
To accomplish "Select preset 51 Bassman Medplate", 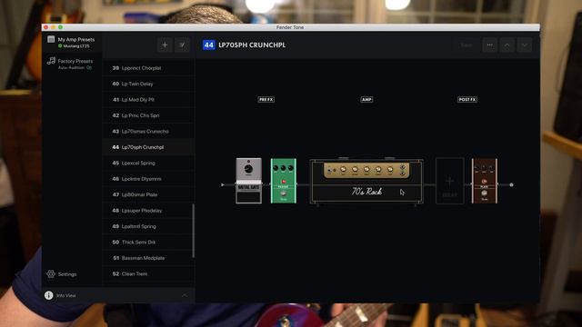I will [x=148, y=258].
